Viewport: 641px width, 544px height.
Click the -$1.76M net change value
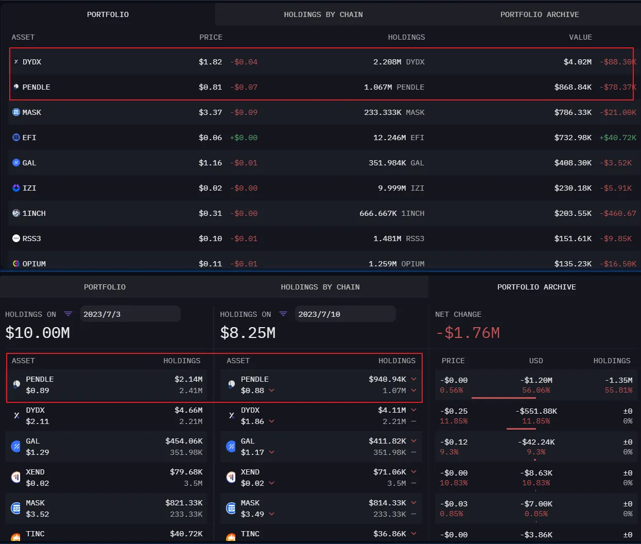tap(467, 333)
